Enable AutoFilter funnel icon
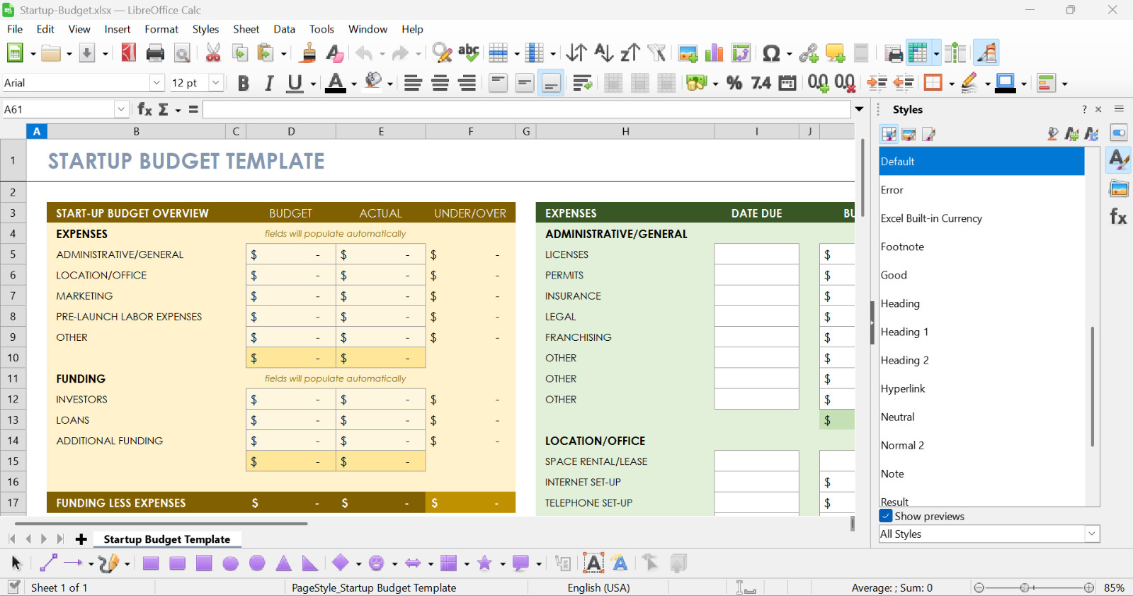The image size is (1133, 596). tap(656, 53)
